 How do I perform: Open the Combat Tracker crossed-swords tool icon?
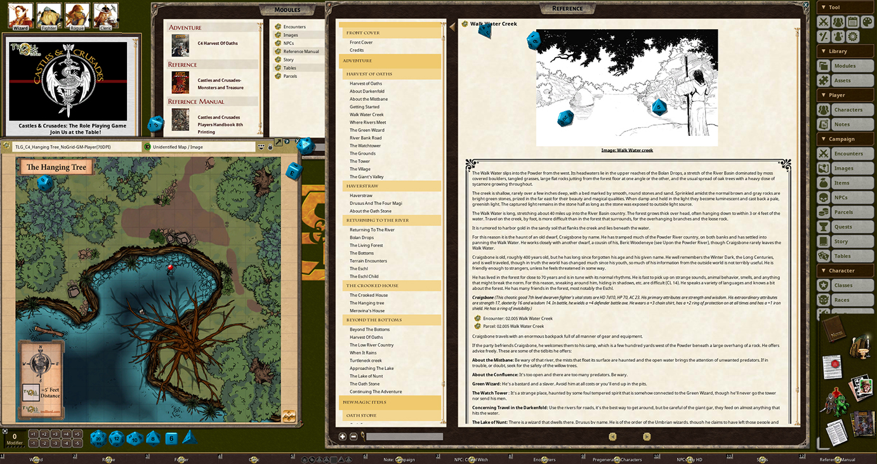pyautogui.click(x=823, y=22)
